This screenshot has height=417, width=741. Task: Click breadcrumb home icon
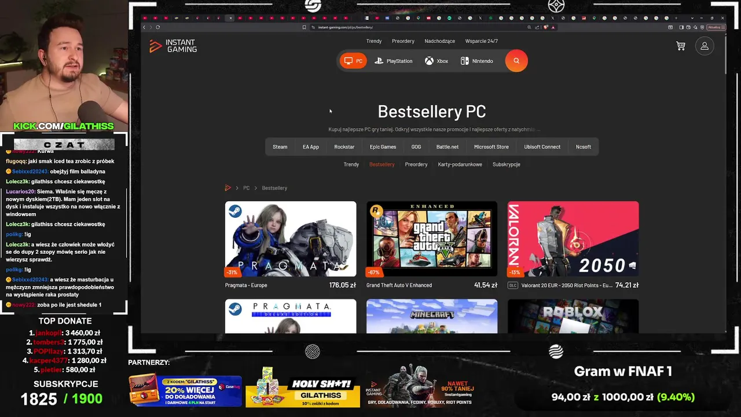point(228,188)
